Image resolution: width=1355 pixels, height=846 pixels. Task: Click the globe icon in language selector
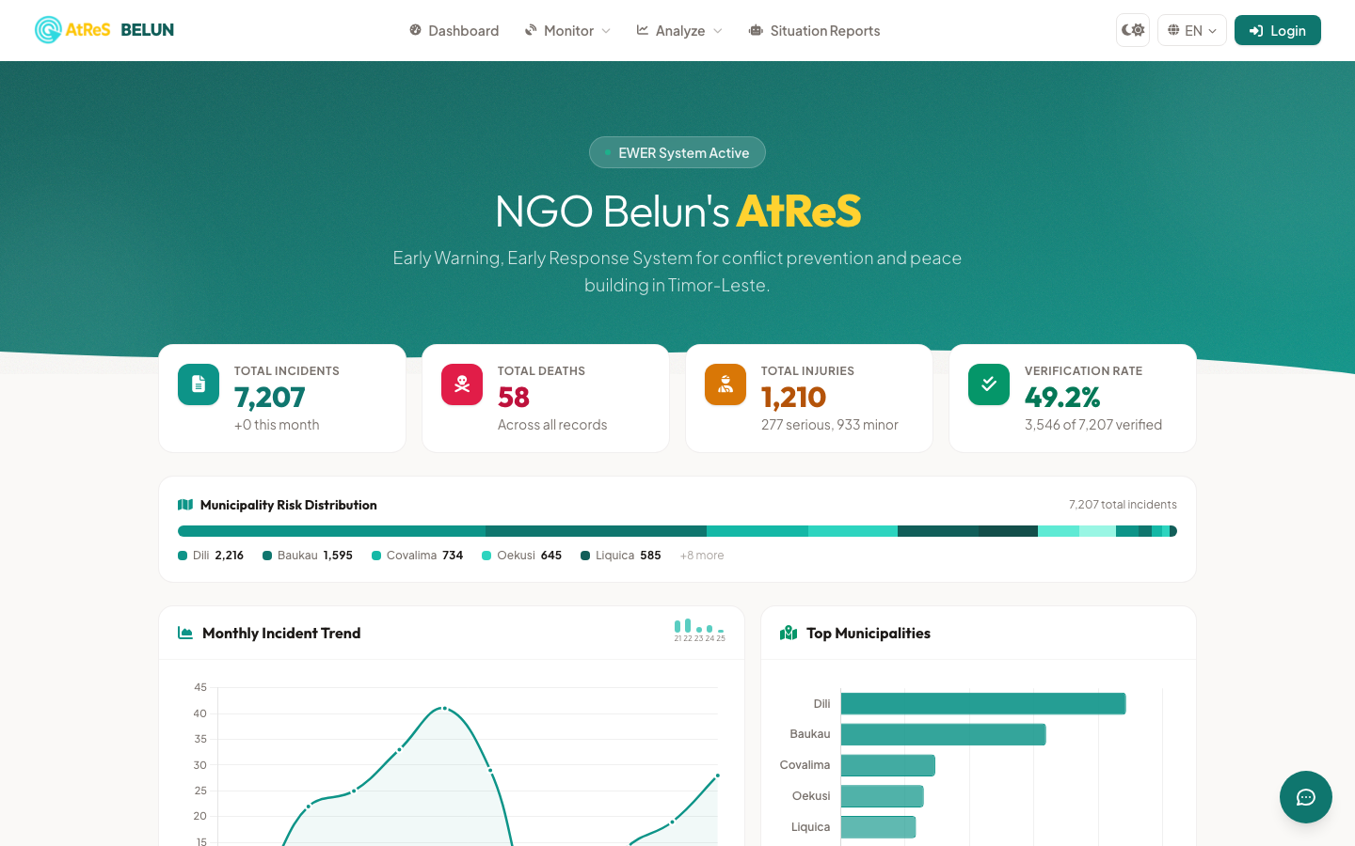click(x=1173, y=30)
